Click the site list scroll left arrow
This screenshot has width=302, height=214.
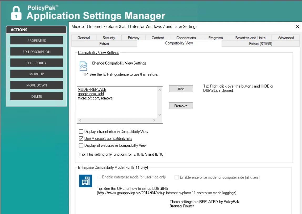(x=80, y=120)
